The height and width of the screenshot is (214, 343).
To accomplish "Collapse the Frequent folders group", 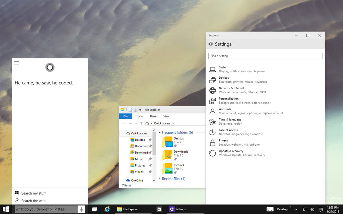I will pyautogui.click(x=160, y=133).
